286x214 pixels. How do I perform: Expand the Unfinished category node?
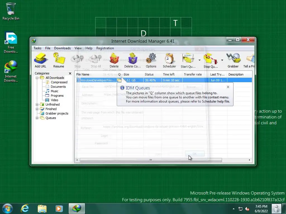tap(37, 105)
